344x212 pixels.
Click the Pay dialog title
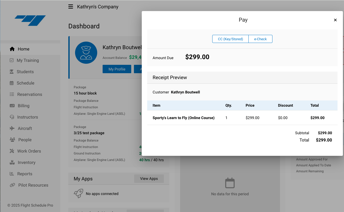[x=243, y=20]
